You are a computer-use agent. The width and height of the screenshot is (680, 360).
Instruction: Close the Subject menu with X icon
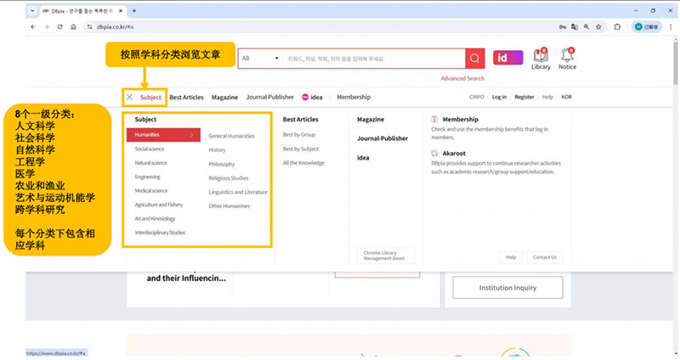tap(130, 97)
